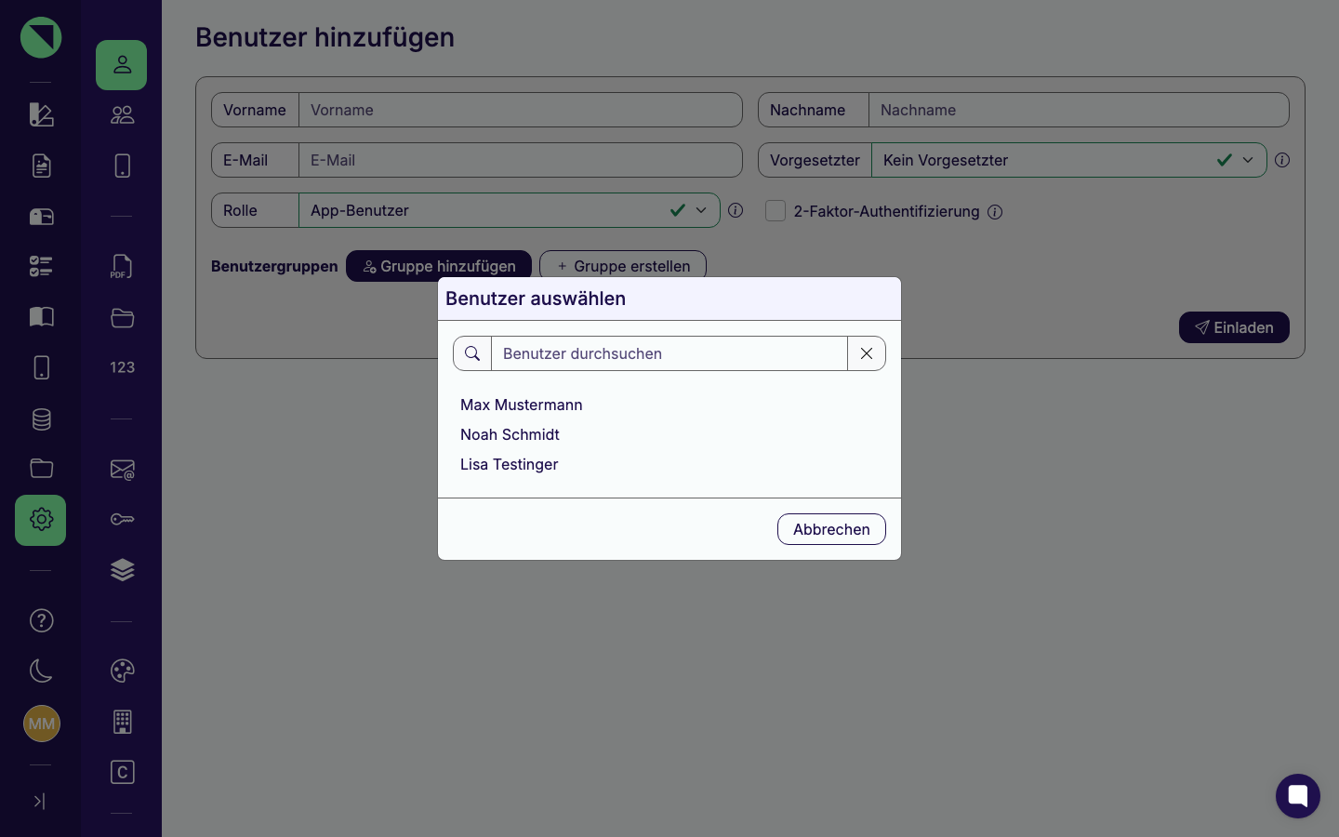
Task: Open the help question mark icon
Action: coord(41,620)
